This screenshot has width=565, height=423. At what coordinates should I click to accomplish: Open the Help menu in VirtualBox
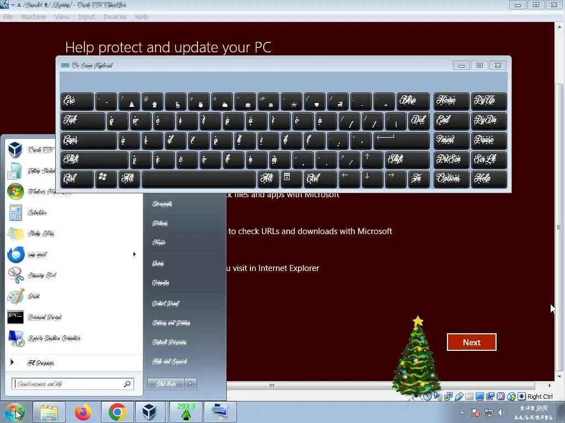(x=142, y=17)
